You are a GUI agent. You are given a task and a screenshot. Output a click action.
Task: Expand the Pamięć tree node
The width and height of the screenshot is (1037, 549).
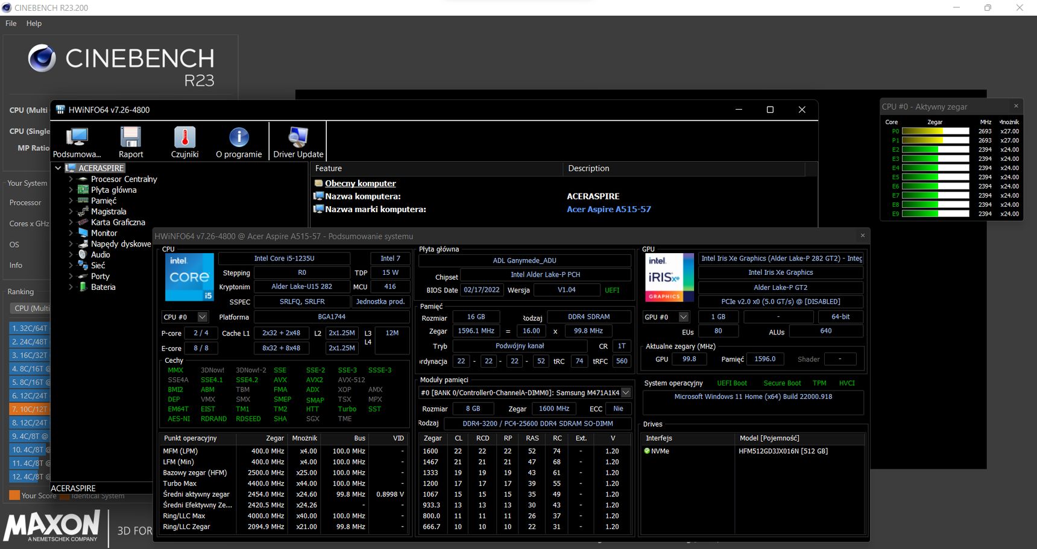click(71, 201)
